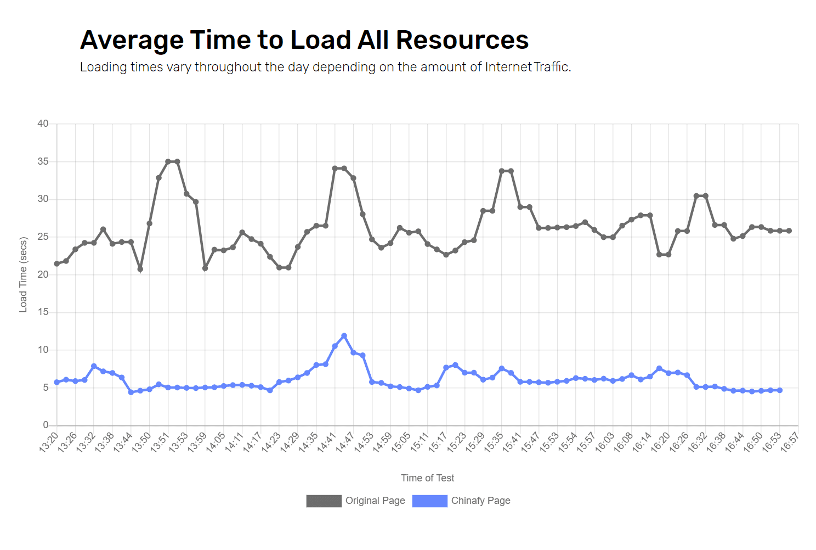Toggle Original Page series via gray legend box
The height and width of the screenshot is (550, 816).
click(324, 501)
